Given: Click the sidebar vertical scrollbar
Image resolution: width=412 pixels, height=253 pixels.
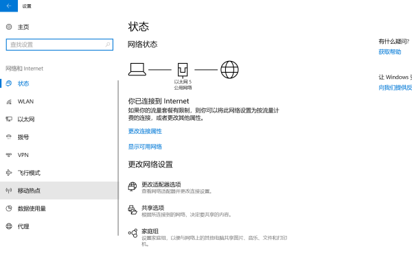Looking at the screenshot, I should tap(118, 158).
